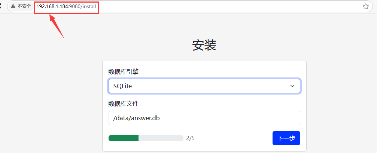The width and height of the screenshot is (377, 153).
Task: Open the 数据库引擎 SQLite dropdown
Action: click(204, 86)
